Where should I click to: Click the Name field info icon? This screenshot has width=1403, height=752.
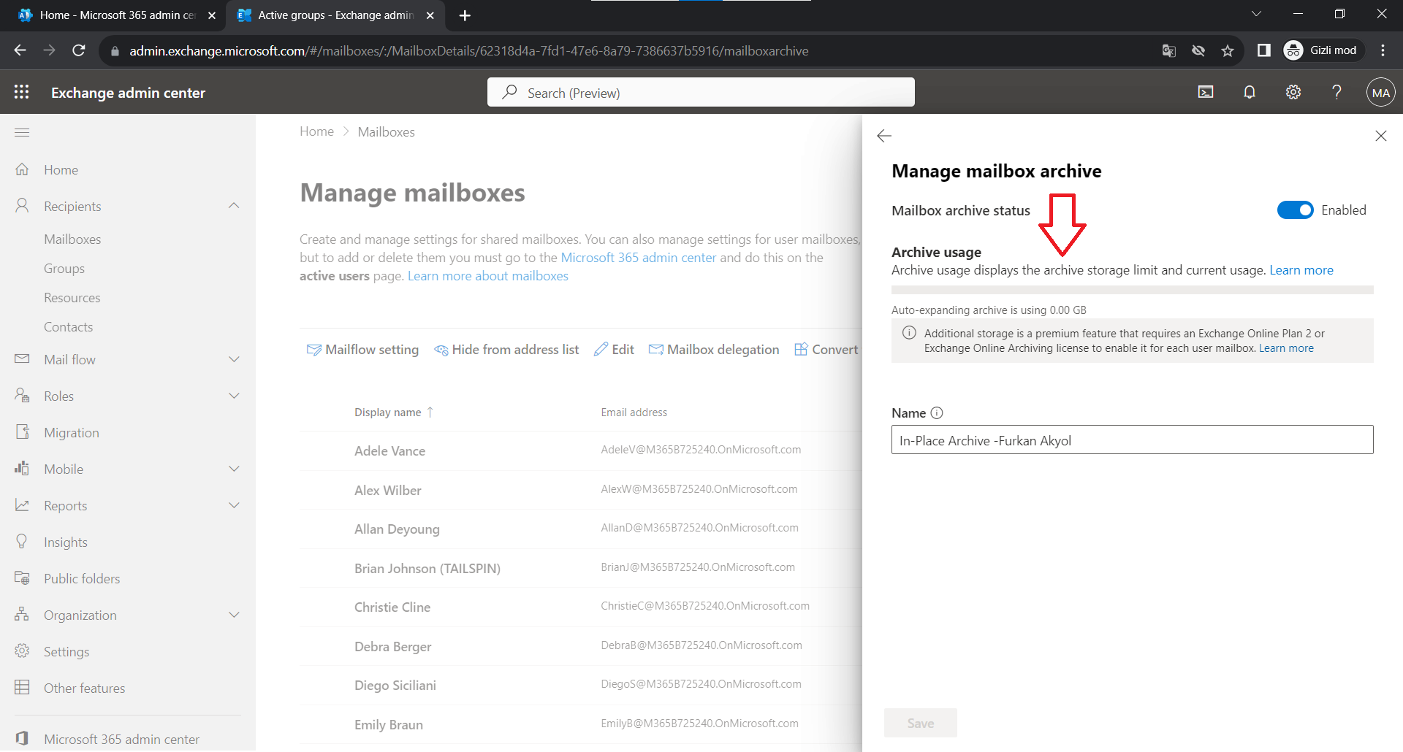point(937,413)
